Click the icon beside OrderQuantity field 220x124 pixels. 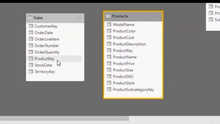[31, 52]
